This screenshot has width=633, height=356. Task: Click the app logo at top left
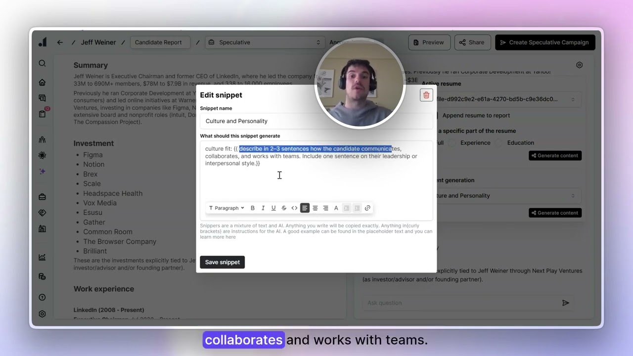click(43, 42)
